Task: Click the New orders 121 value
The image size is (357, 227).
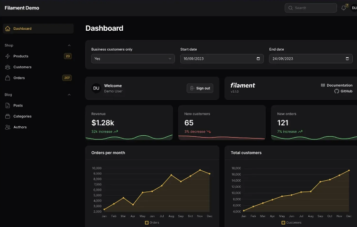Action: [x=283, y=123]
